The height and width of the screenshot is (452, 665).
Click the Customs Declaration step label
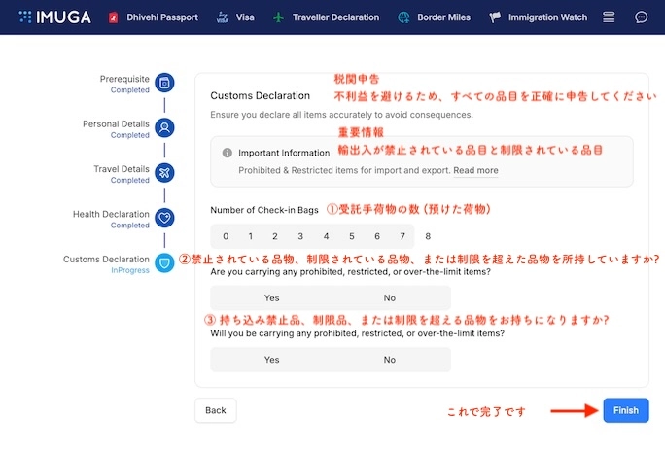[x=106, y=260]
